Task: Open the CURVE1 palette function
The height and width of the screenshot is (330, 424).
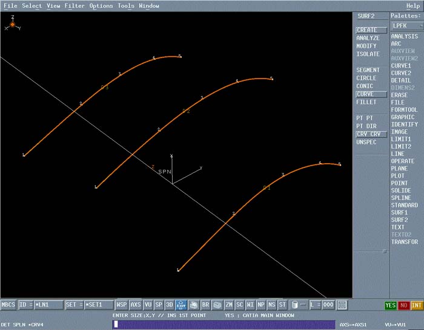Action: point(401,65)
